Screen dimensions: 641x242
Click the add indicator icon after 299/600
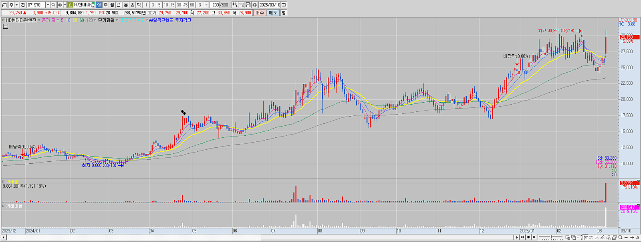click(x=235, y=5)
